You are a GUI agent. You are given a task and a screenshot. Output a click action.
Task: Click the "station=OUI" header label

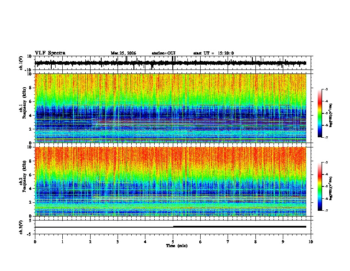pyautogui.click(x=164, y=53)
